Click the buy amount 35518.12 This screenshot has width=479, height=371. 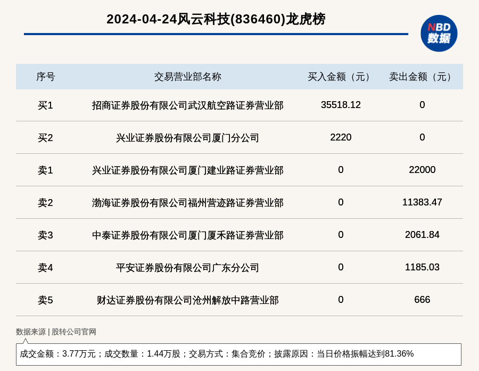[x=341, y=105]
